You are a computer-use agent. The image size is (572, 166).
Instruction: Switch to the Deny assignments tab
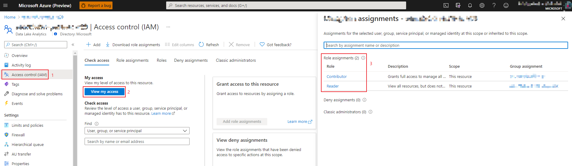click(191, 60)
